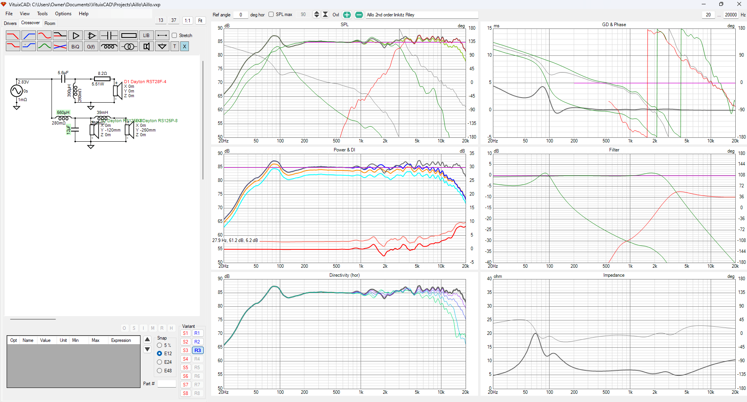Image resolution: width=747 pixels, height=402 pixels.
Task: Enable the Stretch checkbox
Action: coord(174,36)
